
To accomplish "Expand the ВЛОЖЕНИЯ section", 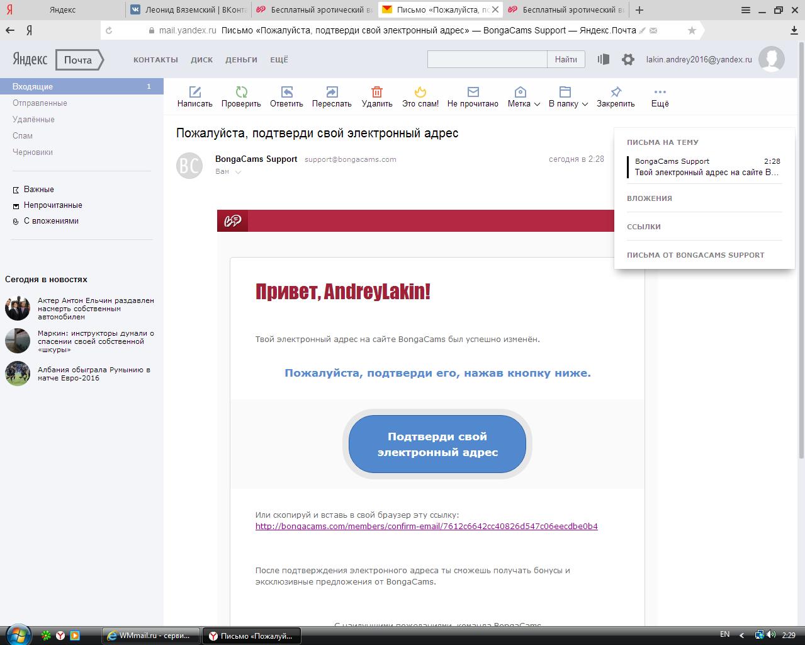I will point(650,198).
